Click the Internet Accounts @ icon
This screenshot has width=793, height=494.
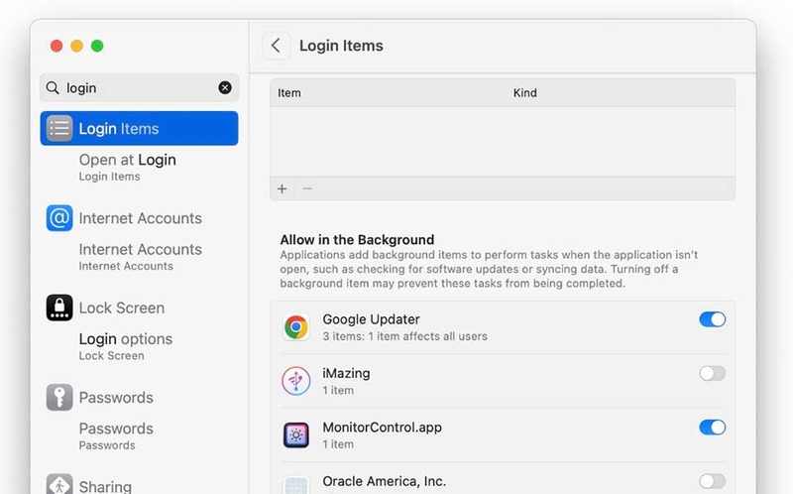point(59,218)
